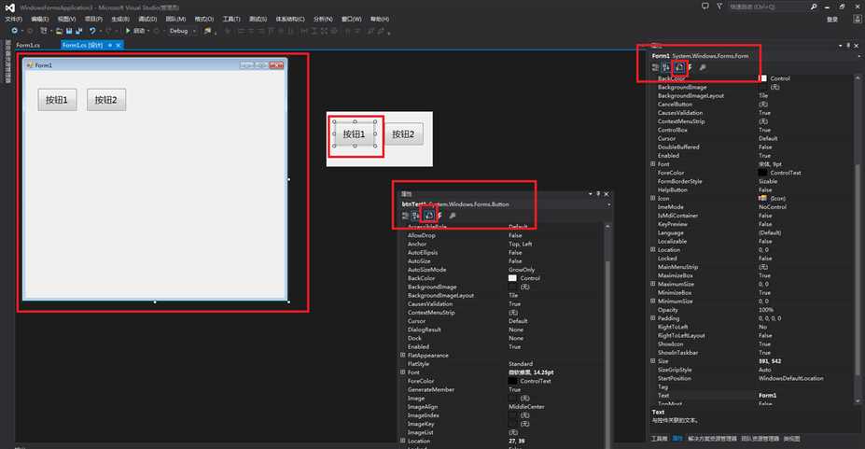Click the Save icon in toolbar
The image size is (865, 449).
tap(69, 31)
